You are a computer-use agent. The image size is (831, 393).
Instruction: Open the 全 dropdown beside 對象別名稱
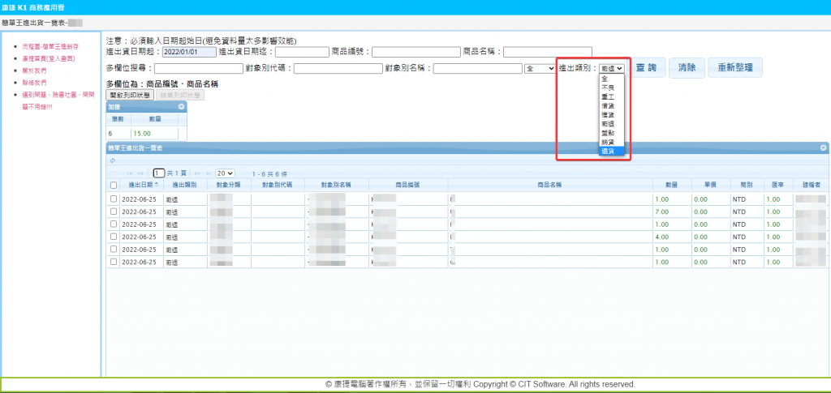coord(540,69)
